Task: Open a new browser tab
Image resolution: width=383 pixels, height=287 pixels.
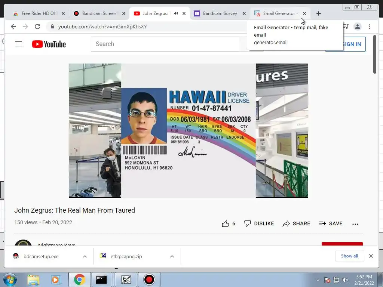Action: pos(319,13)
